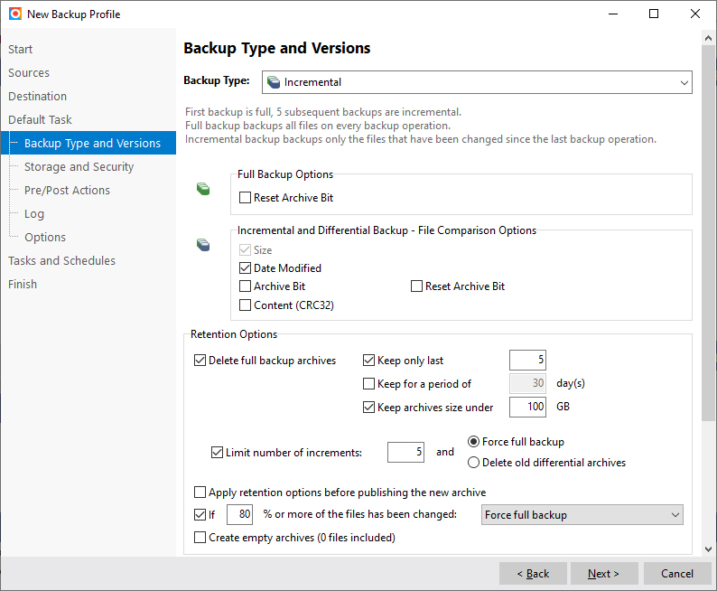The width and height of the screenshot is (717, 591).
Task: Open the Destination step
Action: point(38,97)
